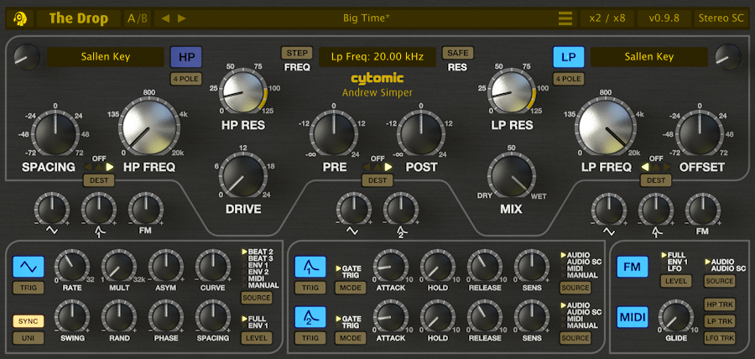Click DEST button under LP FREQ
This screenshot has height=359, width=755.
pos(656,180)
